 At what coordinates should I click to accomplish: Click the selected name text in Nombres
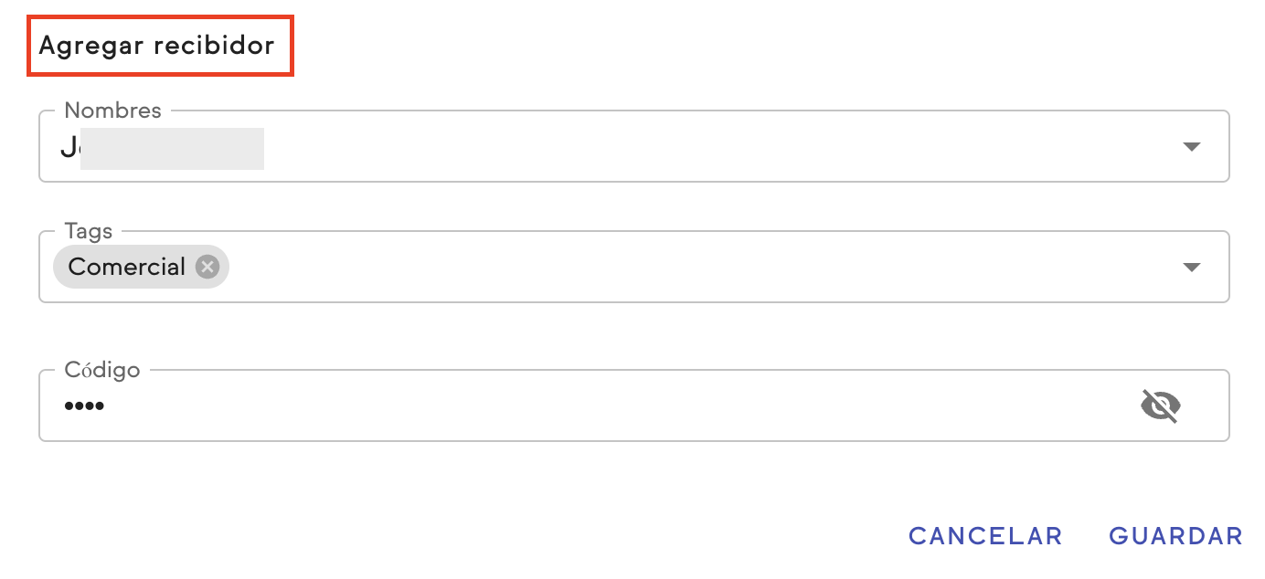click(x=69, y=148)
